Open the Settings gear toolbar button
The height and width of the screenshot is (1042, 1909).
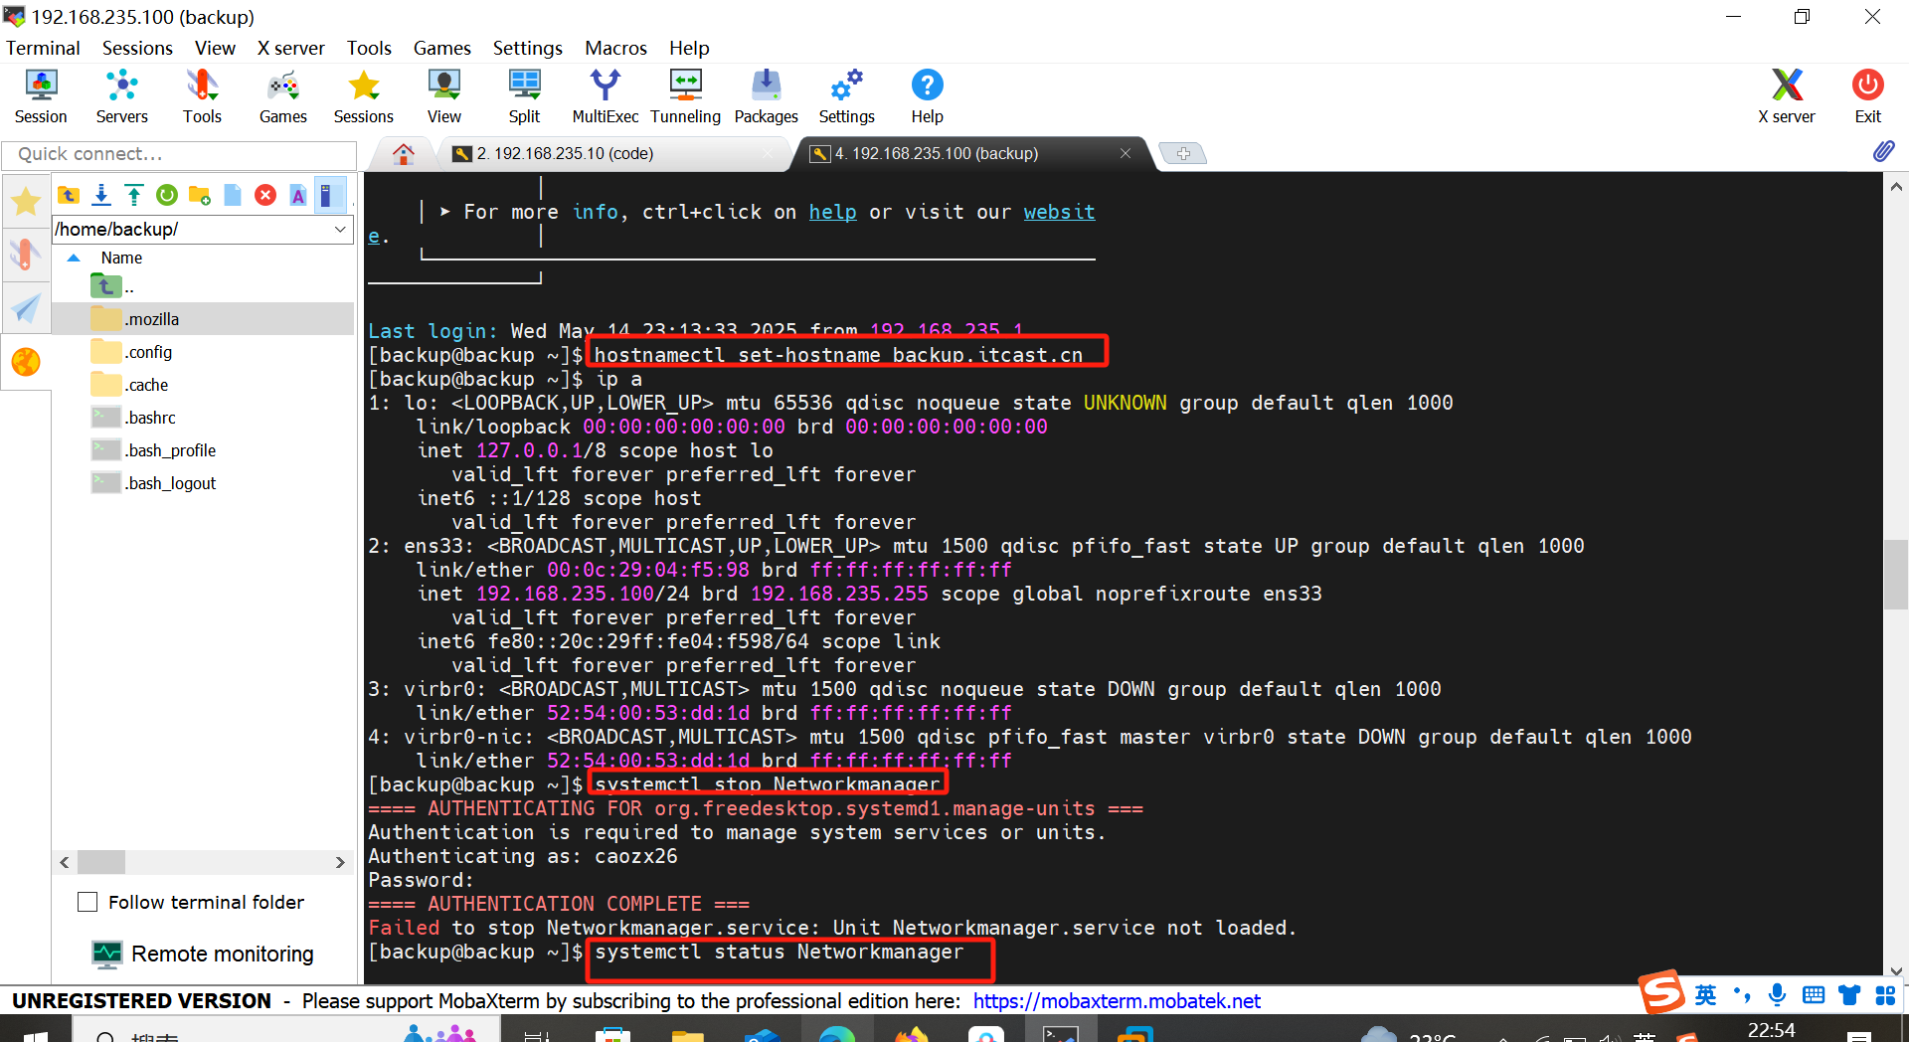847,96
